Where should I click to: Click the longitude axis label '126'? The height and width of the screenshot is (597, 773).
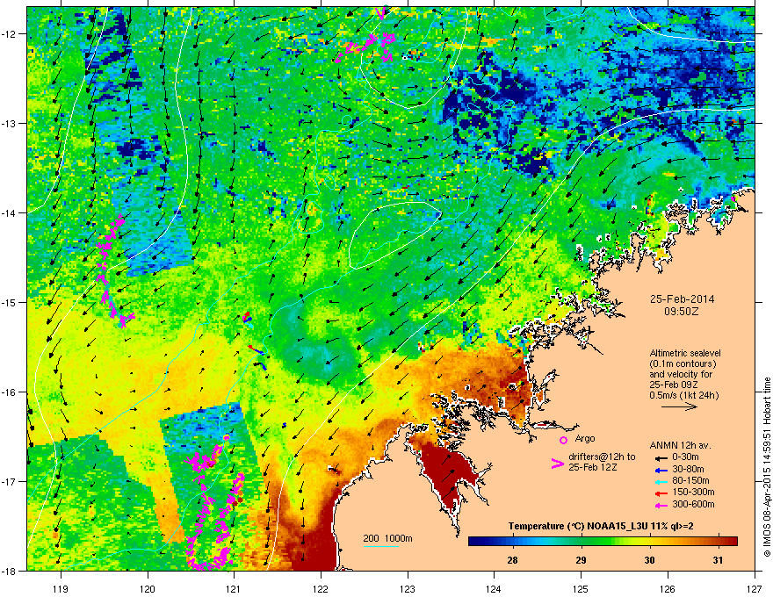tap(668, 588)
